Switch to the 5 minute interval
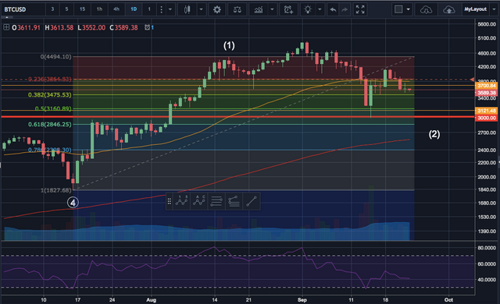 [66, 9]
